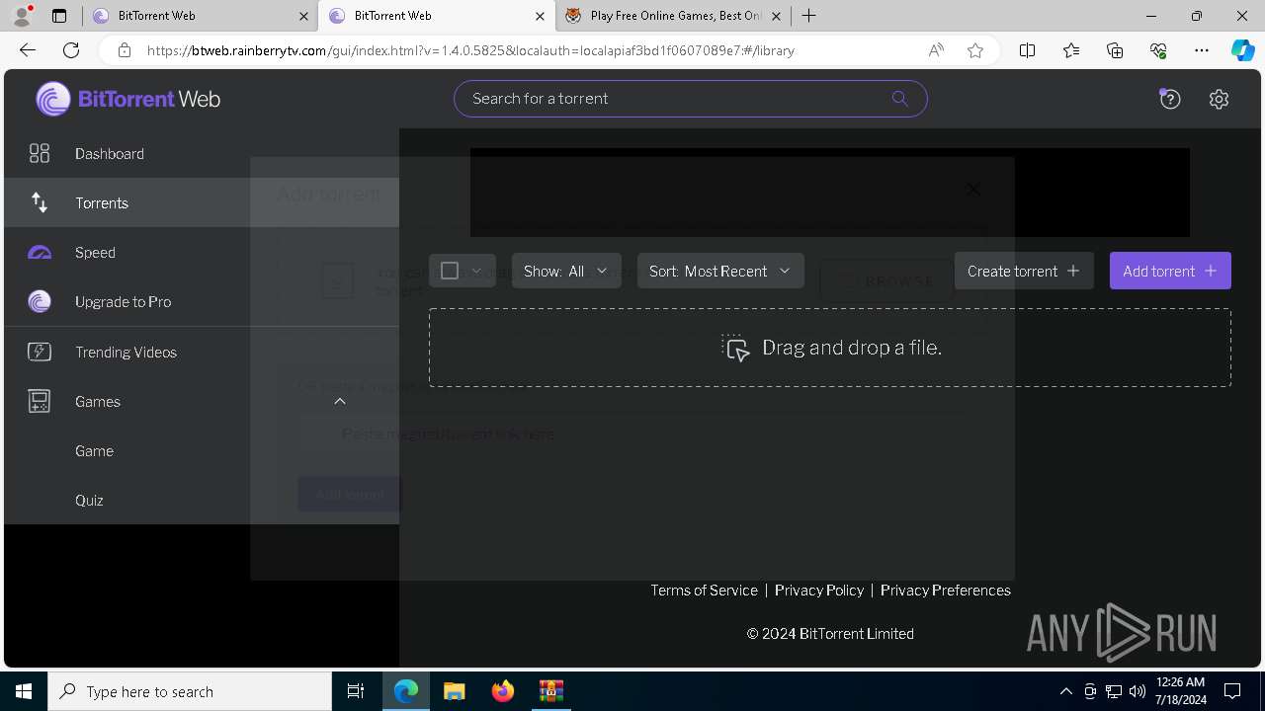Click the Browse button in dialog
This screenshot has width=1265, height=711.
click(886, 281)
